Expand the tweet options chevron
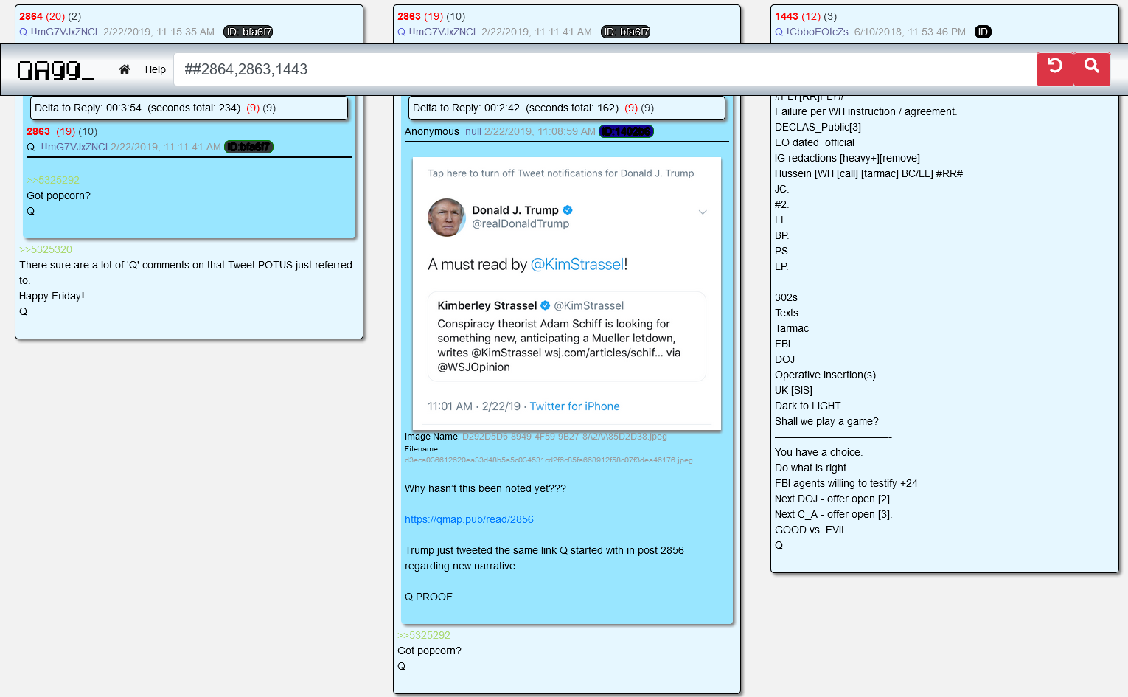1128x697 pixels. 703,212
